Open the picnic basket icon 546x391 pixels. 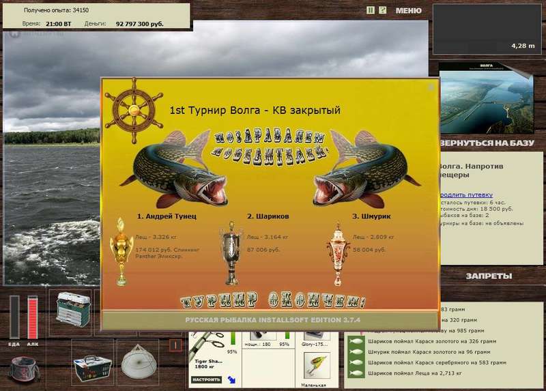point(93,368)
